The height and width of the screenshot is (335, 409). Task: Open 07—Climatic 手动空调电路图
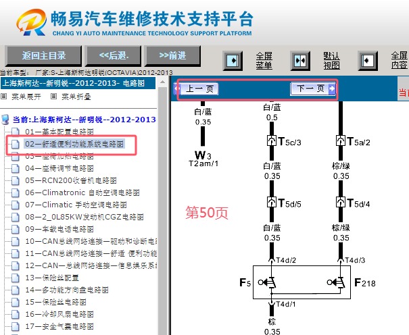pyautogui.click(x=76, y=205)
